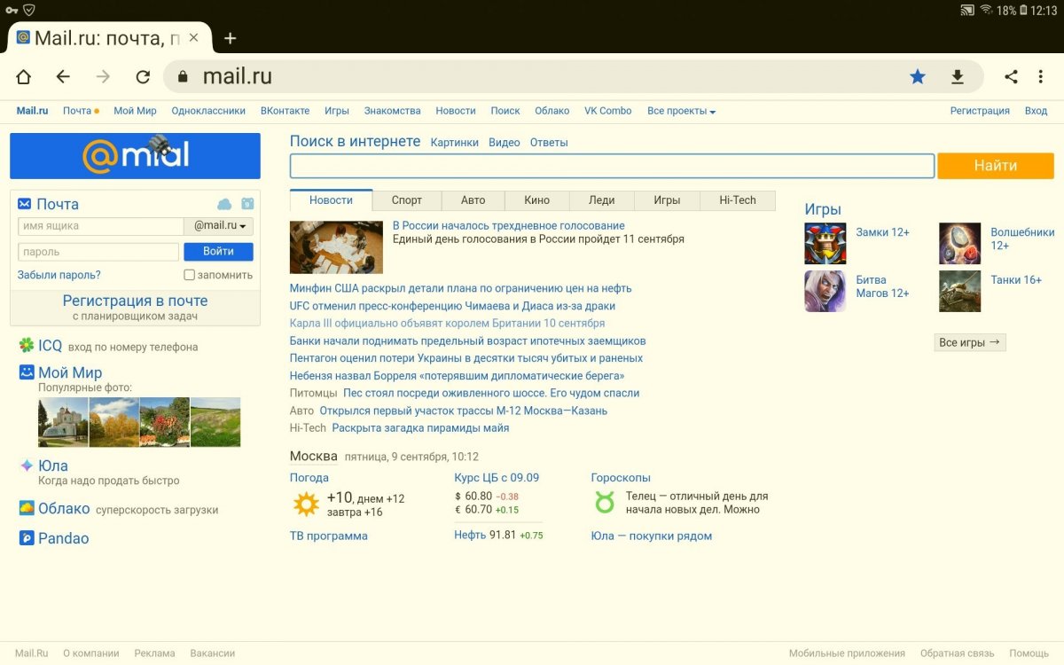Tap the browser home icon

pos(24,77)
